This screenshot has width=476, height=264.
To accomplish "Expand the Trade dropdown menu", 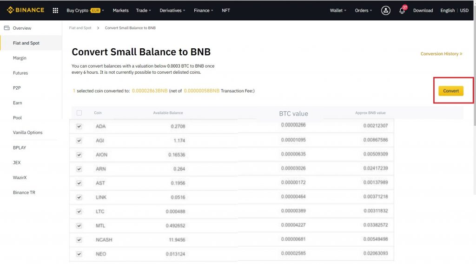I will tap(143, 10).
